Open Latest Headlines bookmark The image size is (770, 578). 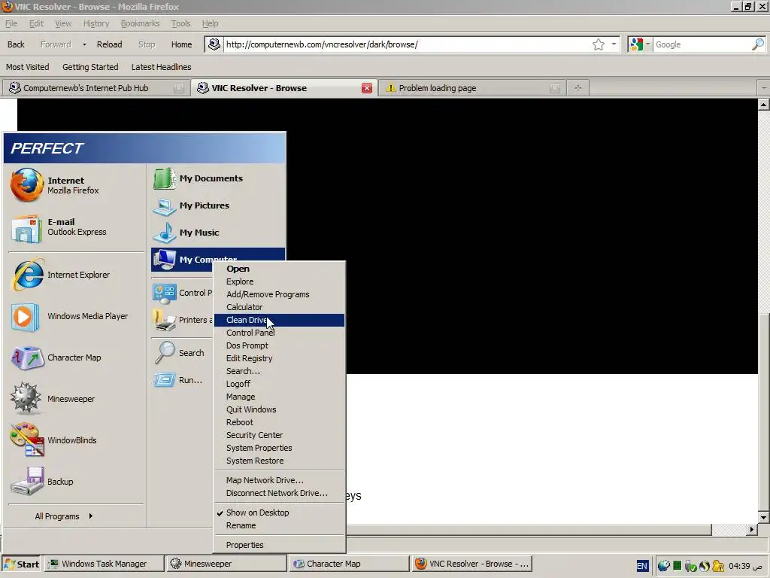click(161, 67)
